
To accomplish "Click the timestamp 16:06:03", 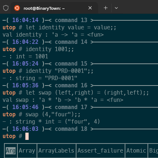I will [x=25, y=129].
